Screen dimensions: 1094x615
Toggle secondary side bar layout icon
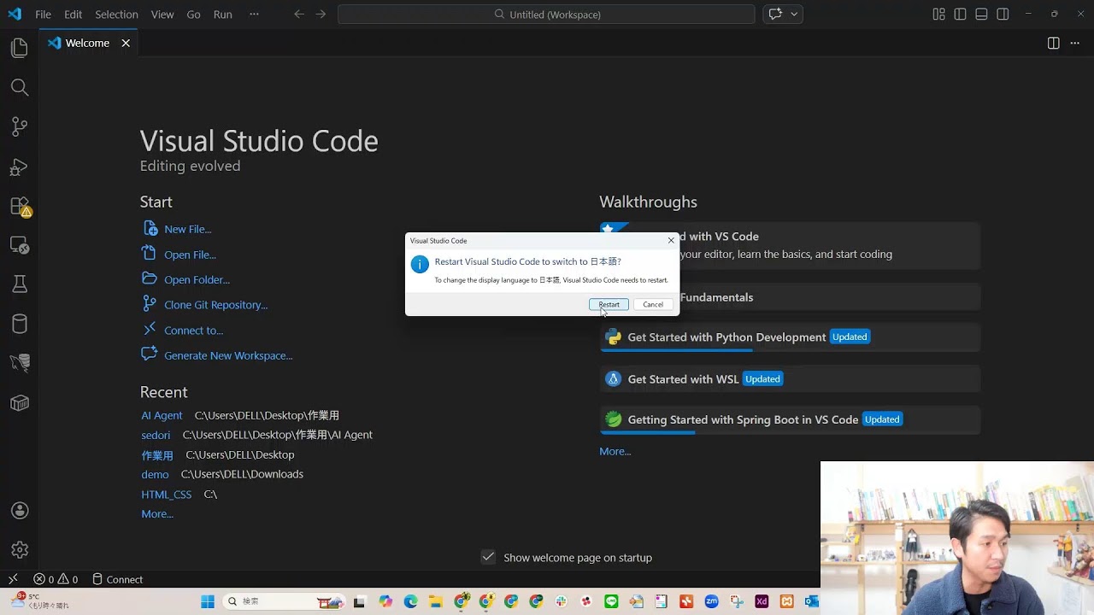pyautogui.click(x=1003, y=15)
